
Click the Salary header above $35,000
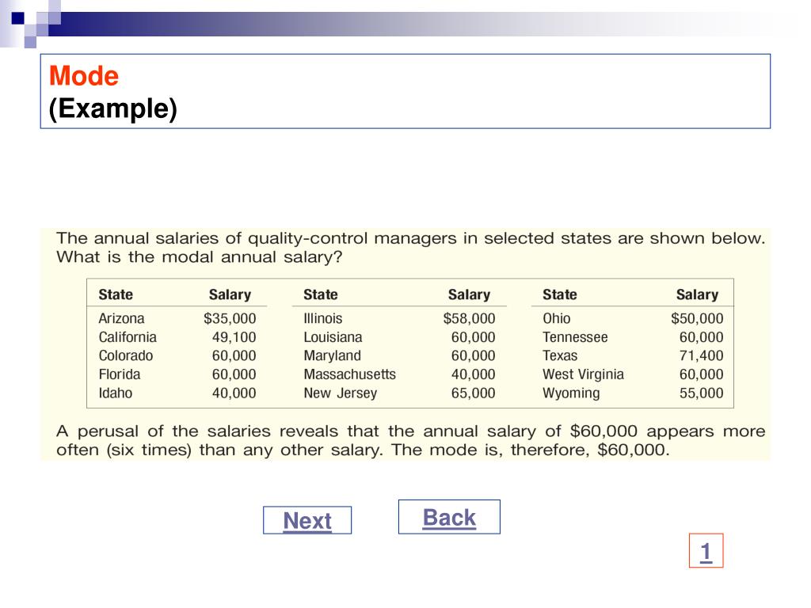(230, 294)
